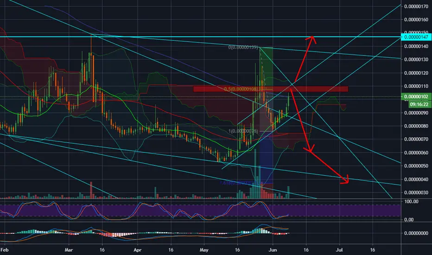432x255 pixels.
Task: Select the 0.00000140 price axis label
Action: click(416, 46)
